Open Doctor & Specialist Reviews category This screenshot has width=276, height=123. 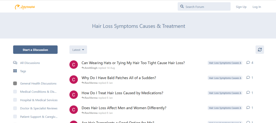coord(39,108)
